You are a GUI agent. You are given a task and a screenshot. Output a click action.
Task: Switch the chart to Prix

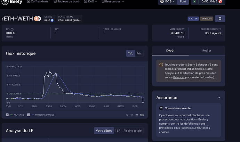[x=139, y=53]
